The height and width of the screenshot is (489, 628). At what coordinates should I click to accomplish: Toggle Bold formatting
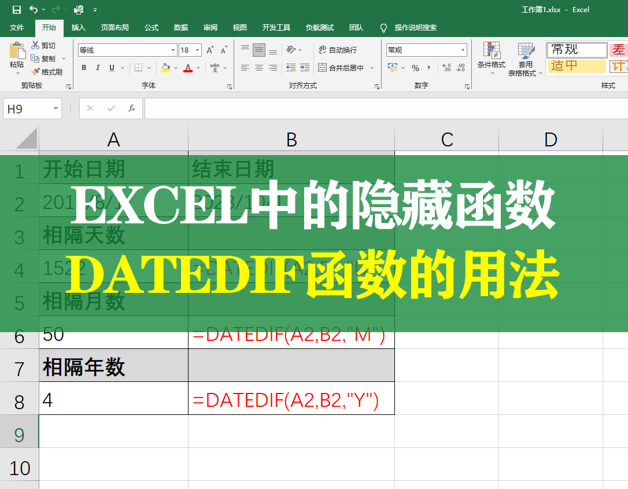(84, 68)
